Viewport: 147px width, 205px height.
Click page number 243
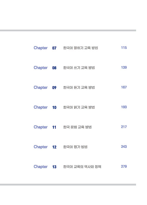click(124, 147)
